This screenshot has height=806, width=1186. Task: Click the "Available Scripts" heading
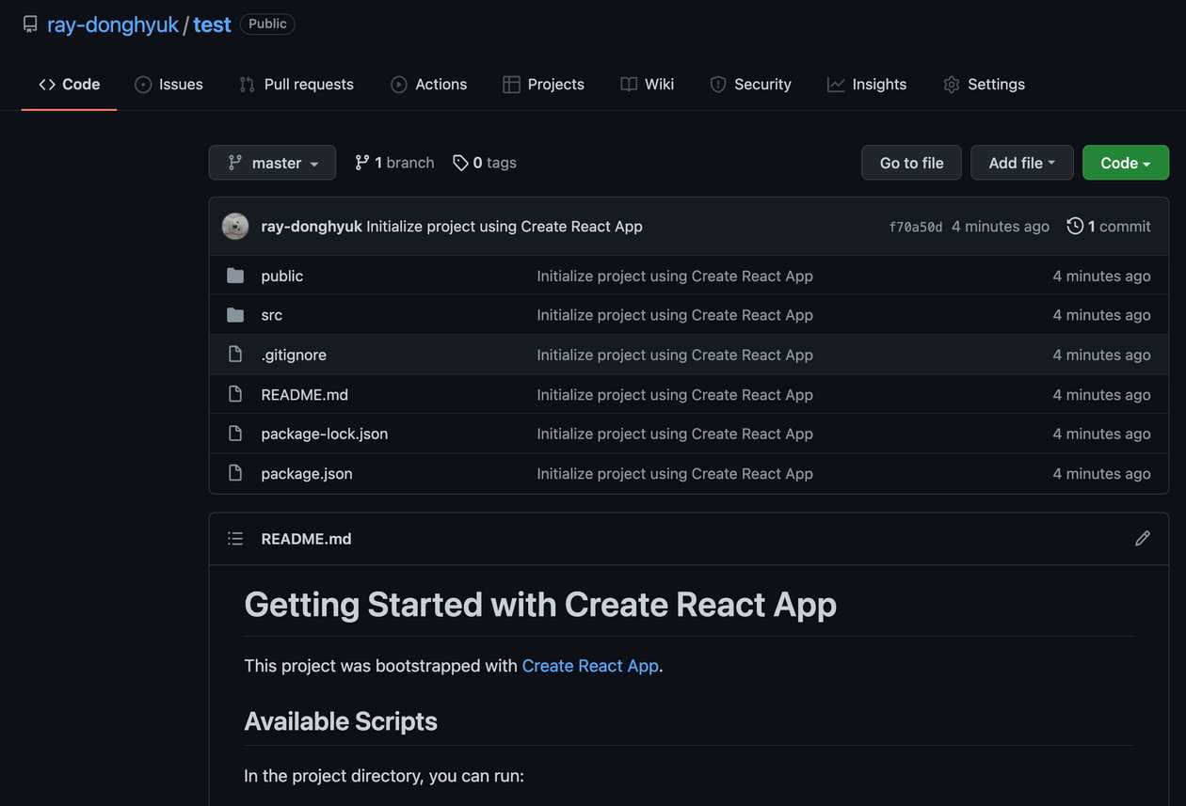[x=341, y=721]
